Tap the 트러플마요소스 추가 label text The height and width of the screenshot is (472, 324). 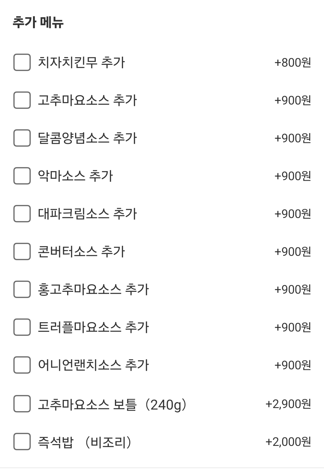click(93, 327)
